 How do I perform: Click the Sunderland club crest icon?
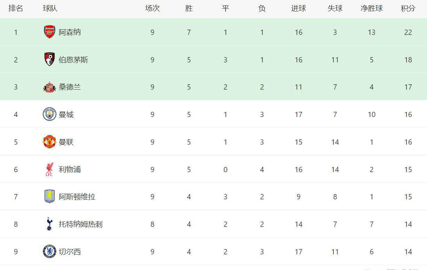tap(49, 87)
